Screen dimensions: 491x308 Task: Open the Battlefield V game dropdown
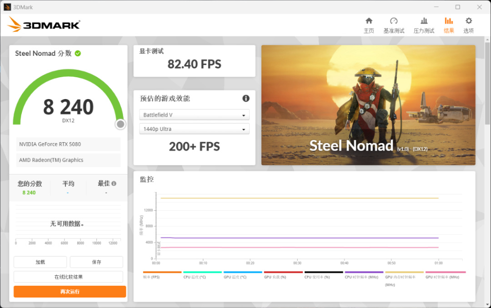[x=194, y=115]
